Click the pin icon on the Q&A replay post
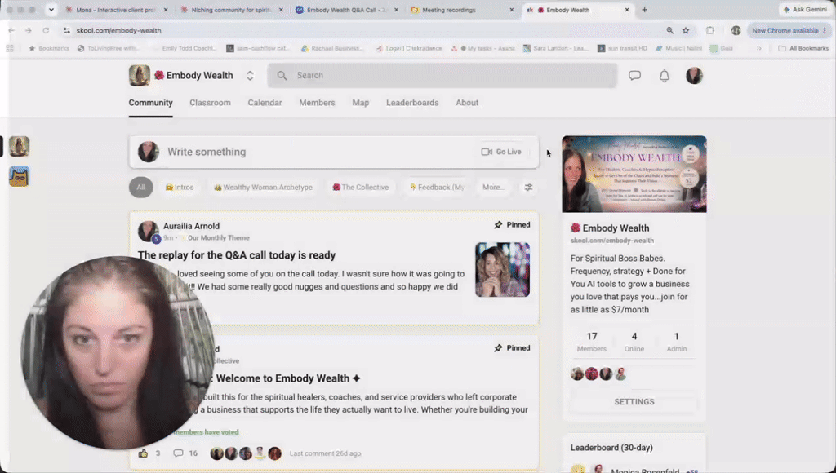This screenshot has height=473, width=836. coord(498,225)
